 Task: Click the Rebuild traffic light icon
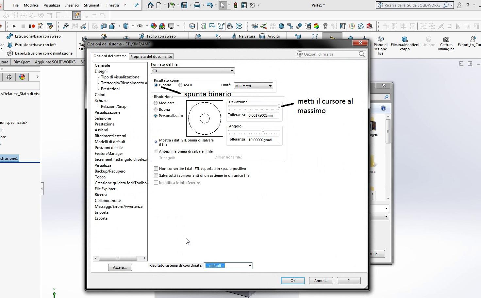pos(235,5)
